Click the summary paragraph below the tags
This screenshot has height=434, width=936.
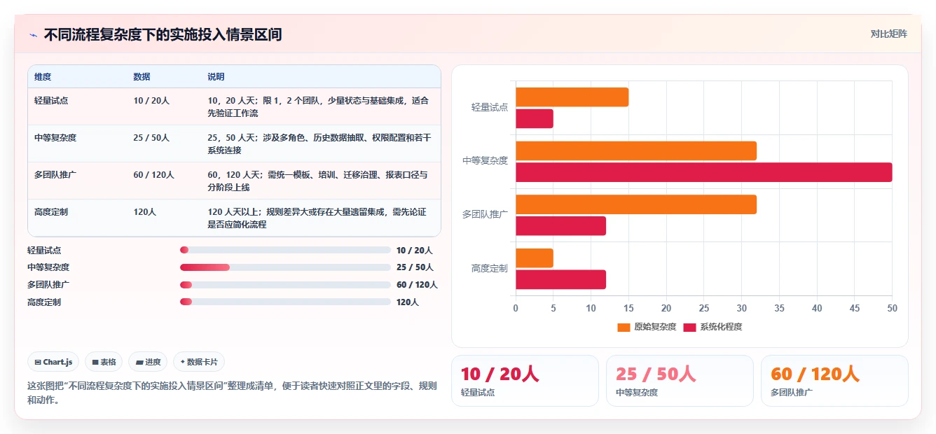232,393
